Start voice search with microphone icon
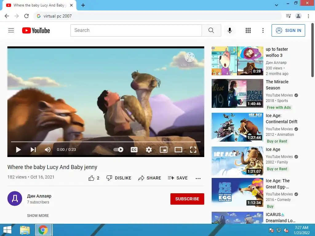This screenshot has height=236, width=315. (x=229, y=30)
